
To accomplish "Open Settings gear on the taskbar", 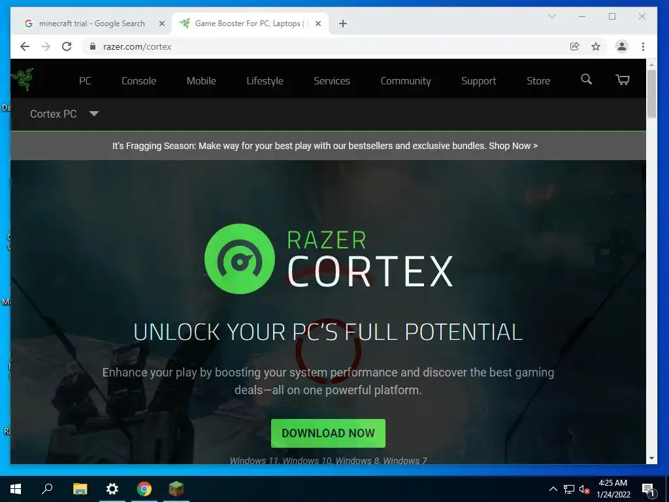I will [112, 489].
